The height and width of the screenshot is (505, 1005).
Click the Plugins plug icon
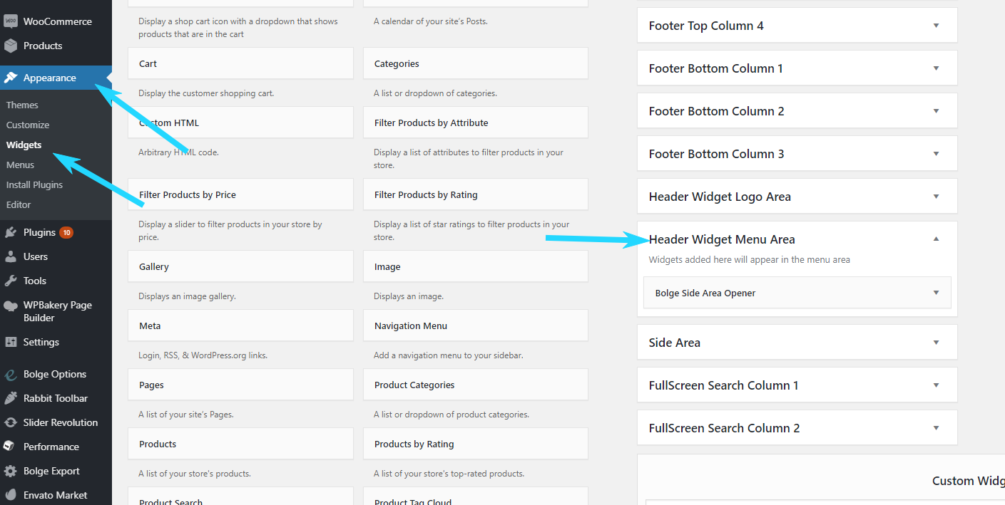click(x=11, y=232)
